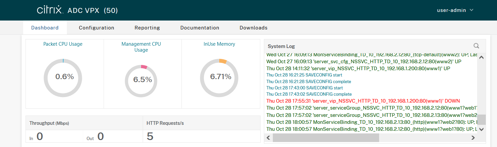This screenshot has height=147, width=497.
Task: Click right arrow of horizontal log scrollbar
Action: pos(472,137)
